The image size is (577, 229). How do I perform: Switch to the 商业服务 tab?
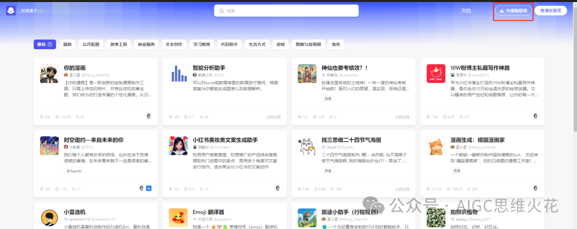(x=146, y=44)
